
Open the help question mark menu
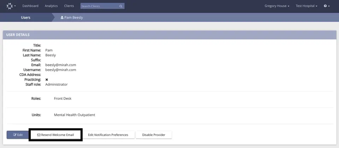tap(326, 6)
